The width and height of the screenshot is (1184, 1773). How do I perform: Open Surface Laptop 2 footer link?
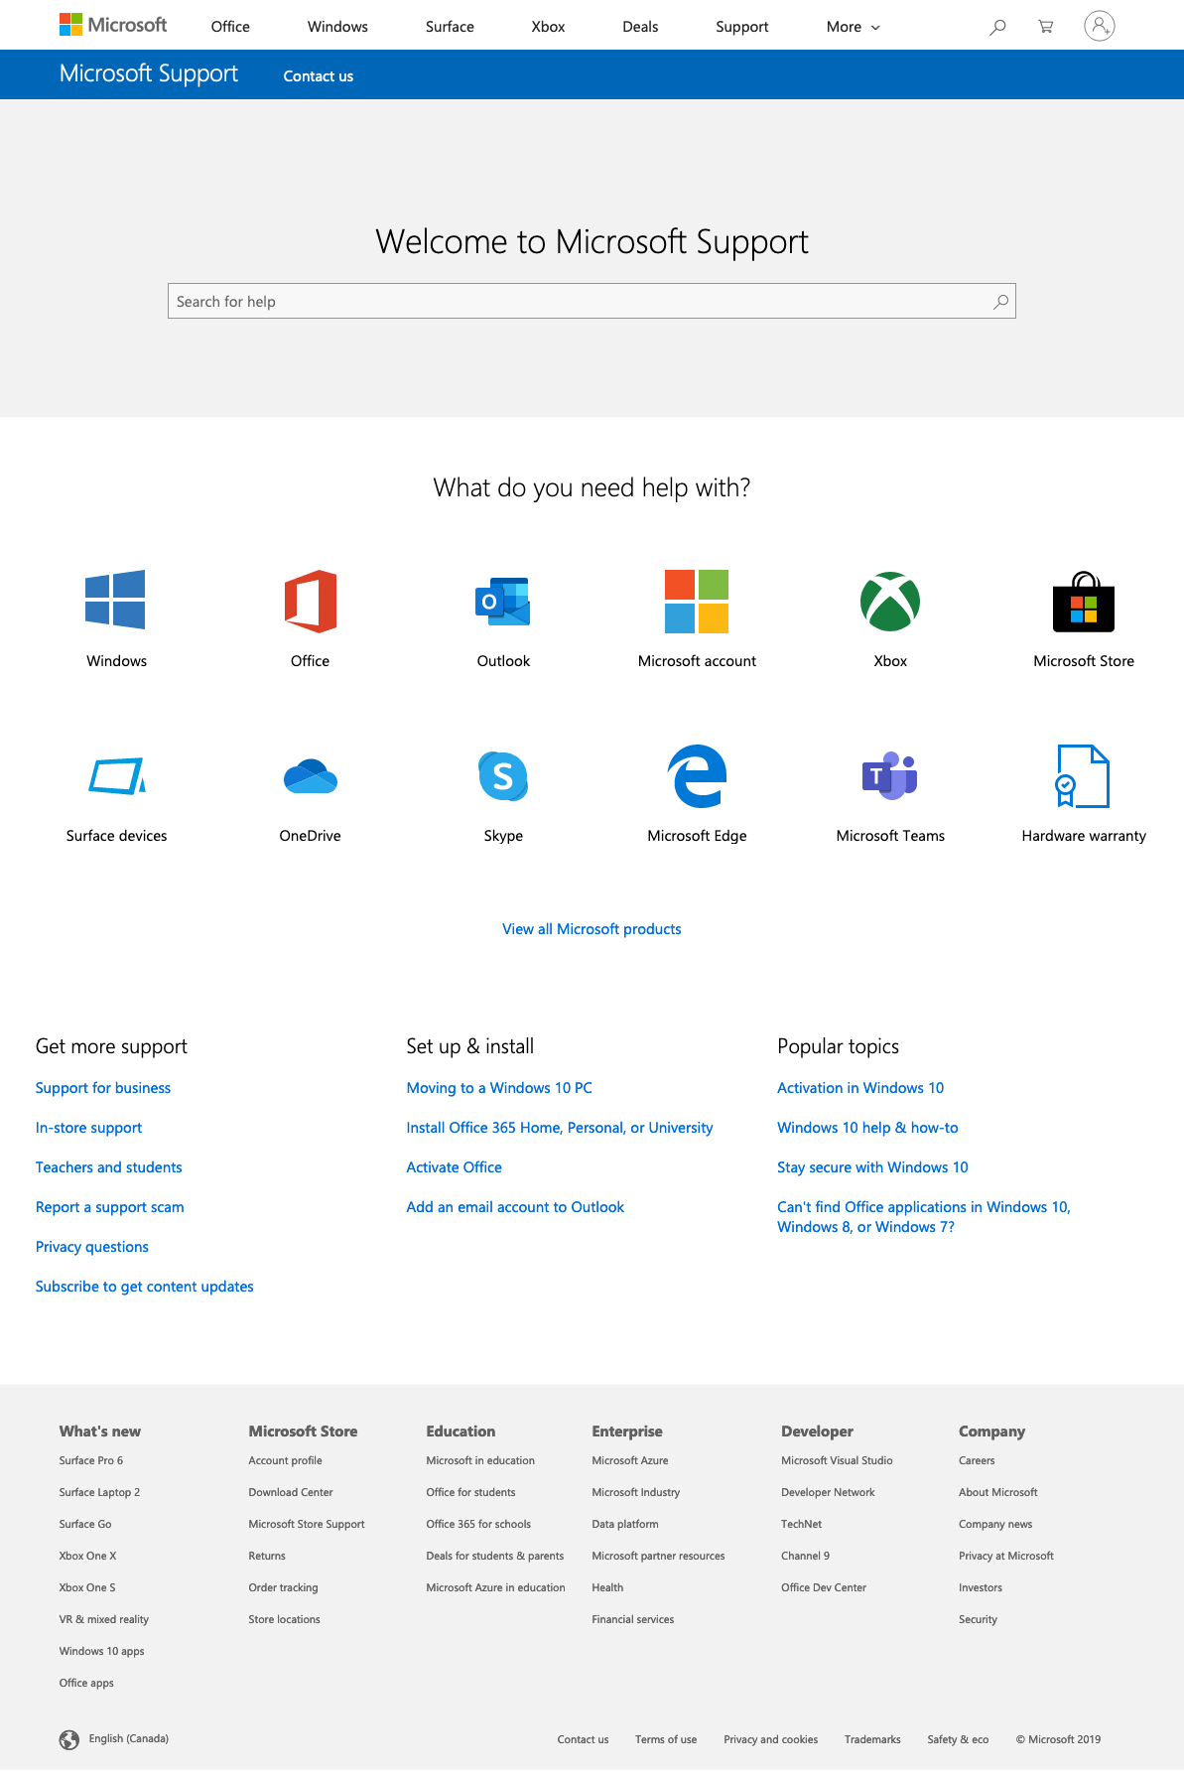[x=99, y=1492]
